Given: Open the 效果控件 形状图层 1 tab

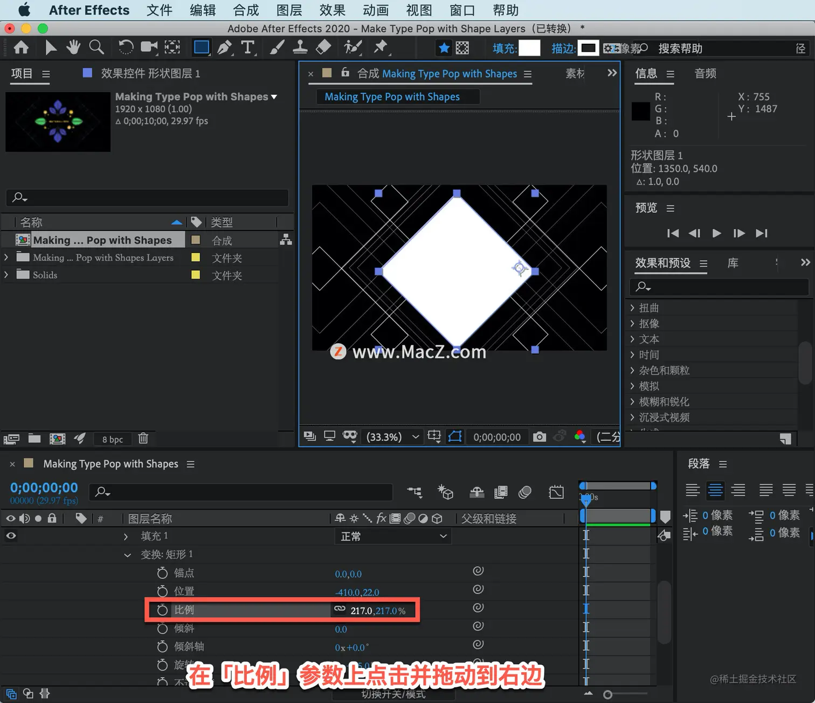Looking at the screenshot, I should (x=150, y=73).
